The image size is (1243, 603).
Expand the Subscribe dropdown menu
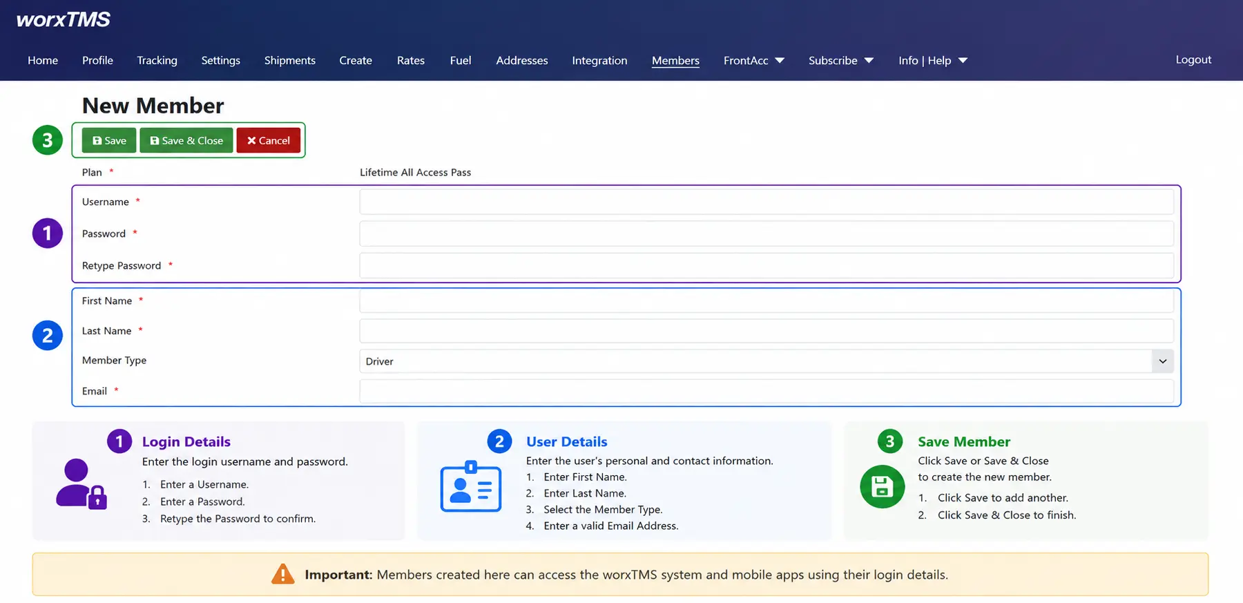tap(841, 60)
